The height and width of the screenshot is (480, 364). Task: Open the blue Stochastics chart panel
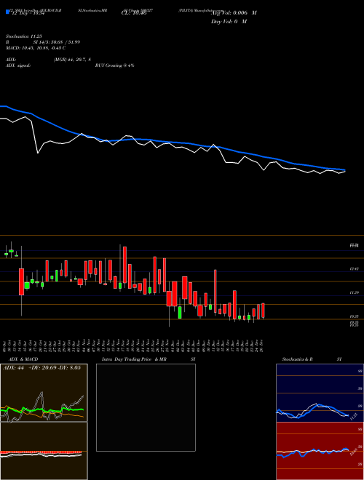320,393
